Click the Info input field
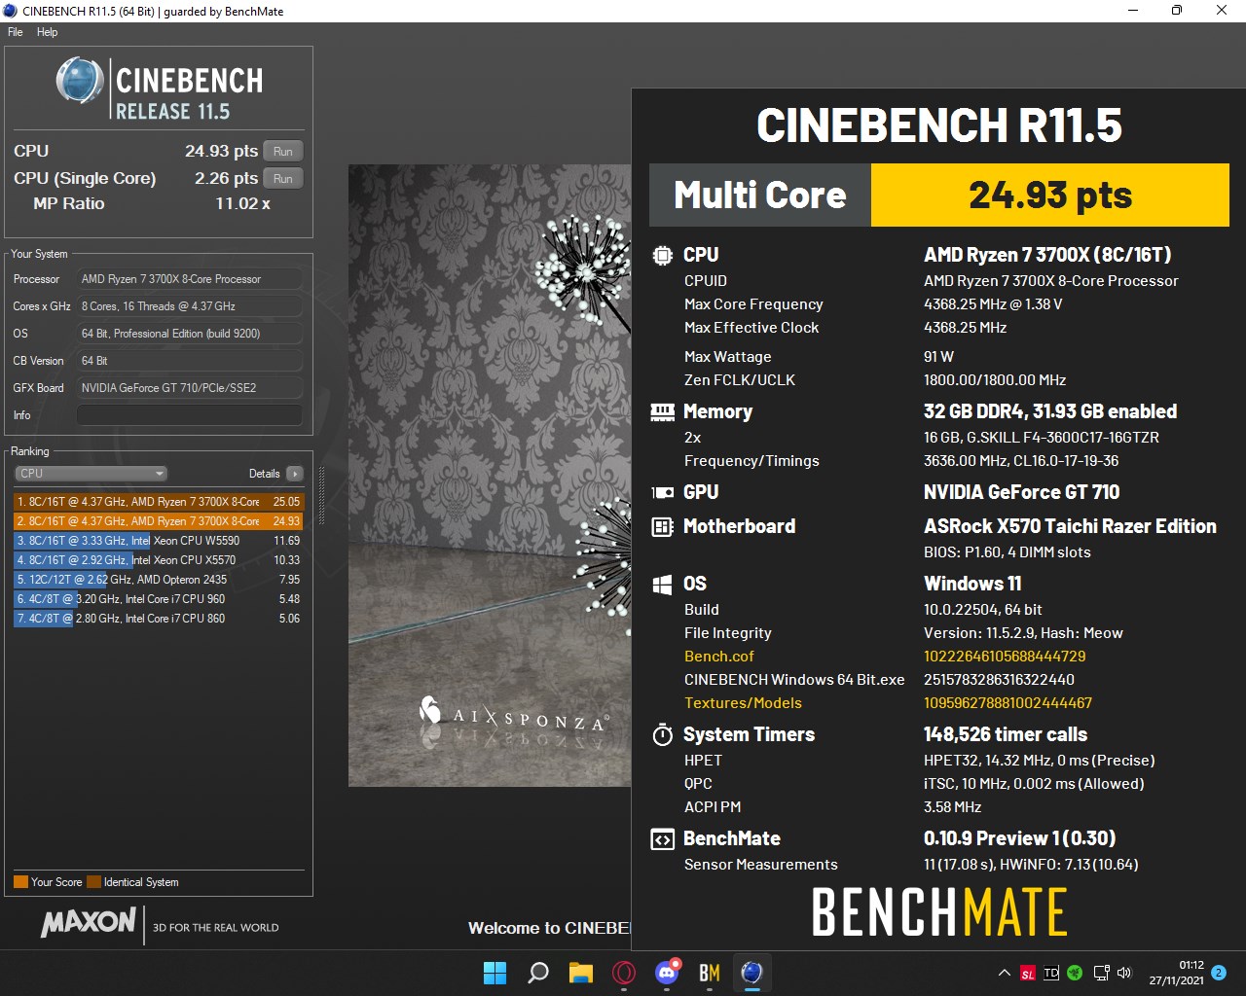 (189, 415)
